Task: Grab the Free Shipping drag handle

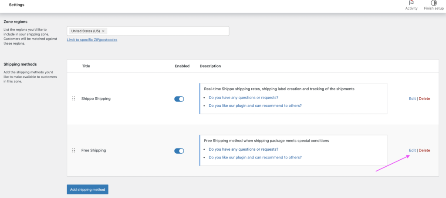Action: click(x=74, y=151)
